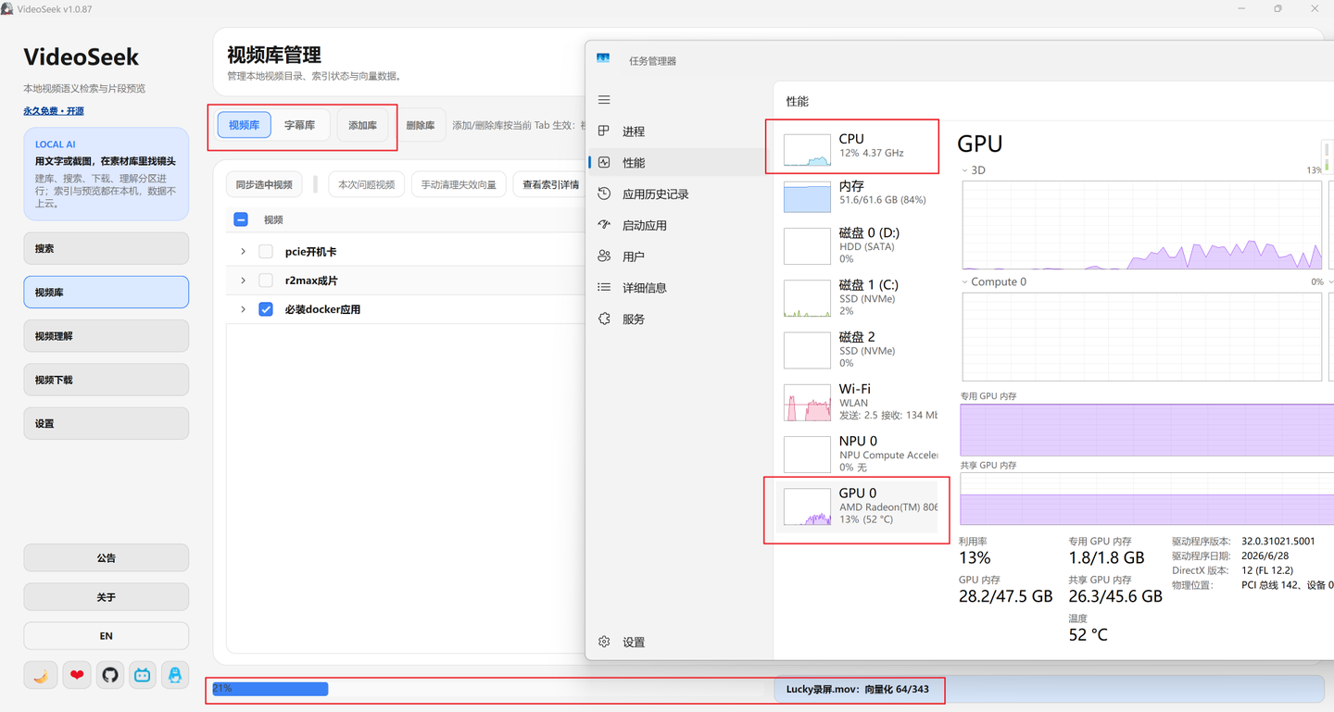Switch to the 字幕库 tab
Image resolution: width=1334 pixels, height=712 pixels.
click(299, 125)
